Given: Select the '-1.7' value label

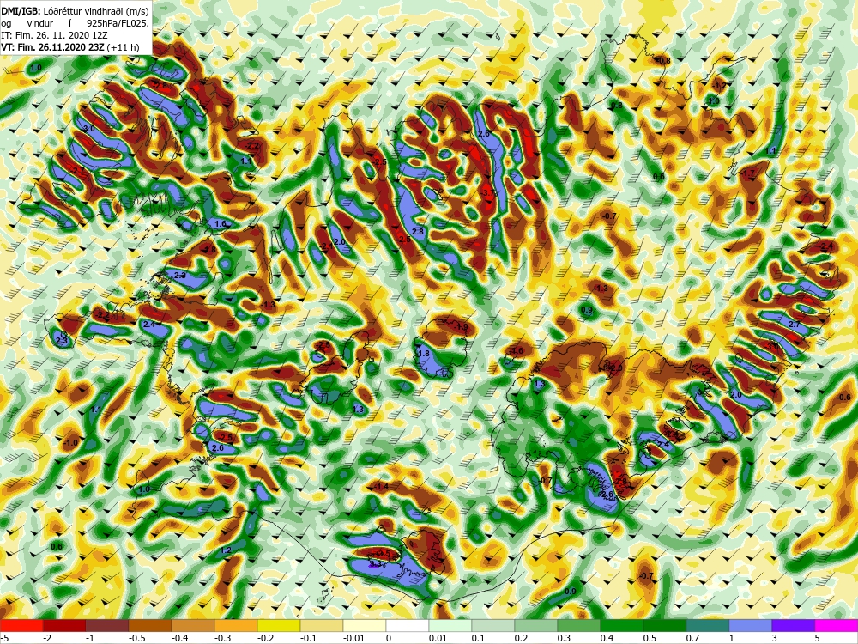Looking at the screenshot, I should click(x=747, y=173).
